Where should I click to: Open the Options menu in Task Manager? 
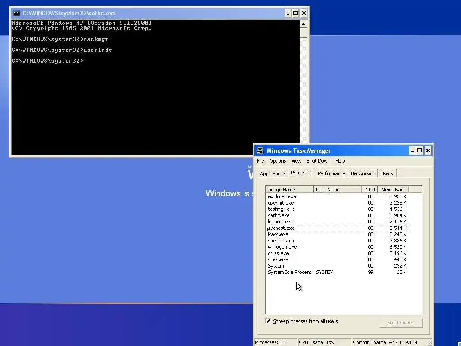pos(277,161)
